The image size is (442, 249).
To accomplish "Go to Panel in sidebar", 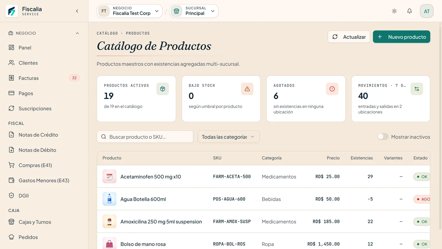I will (44, 48).
